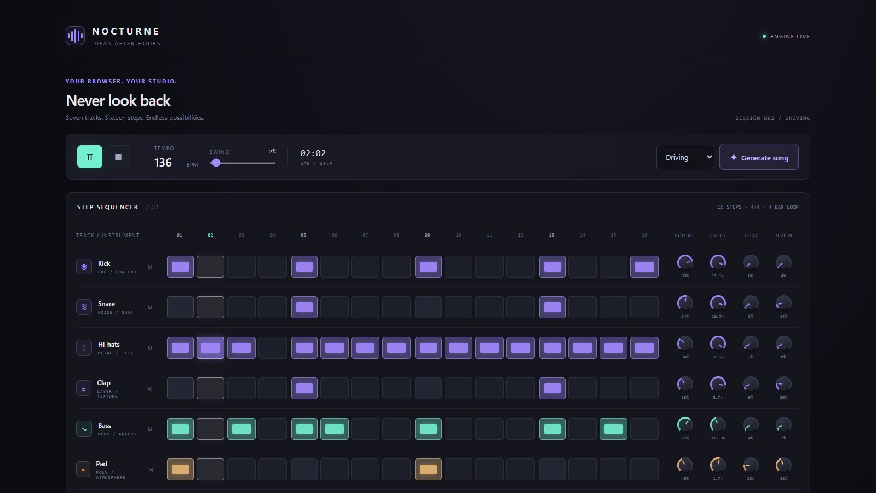Image resolution: width=876 pixels, height=493 pixels.
Task: Pause playback with the green pause button
Action: pos(90,157)
